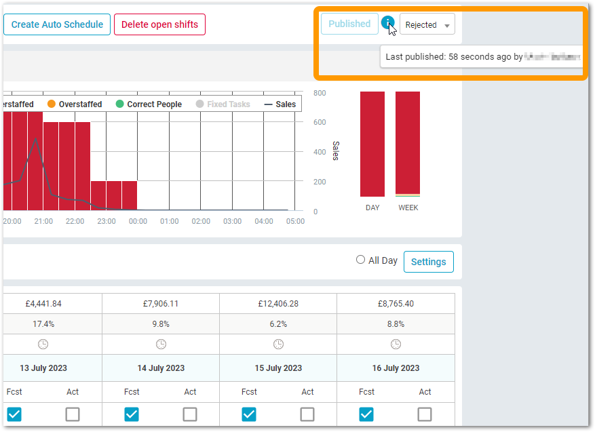Toggle the green Correct People legend marker

(x=120, y=104)
